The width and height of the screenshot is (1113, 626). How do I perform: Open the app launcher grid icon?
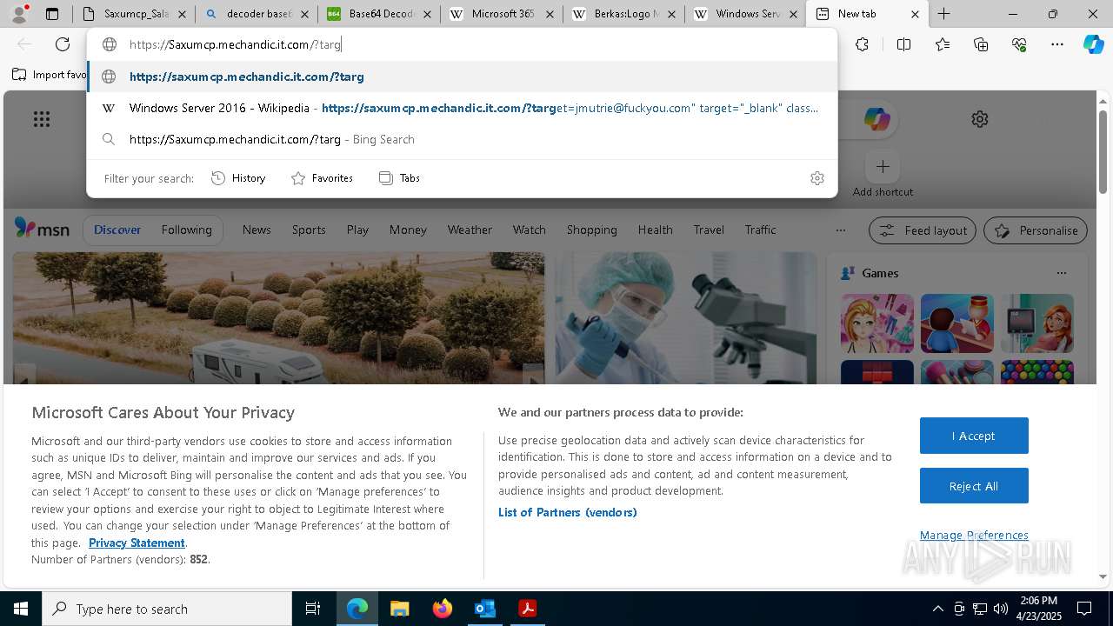pos(42,119)
